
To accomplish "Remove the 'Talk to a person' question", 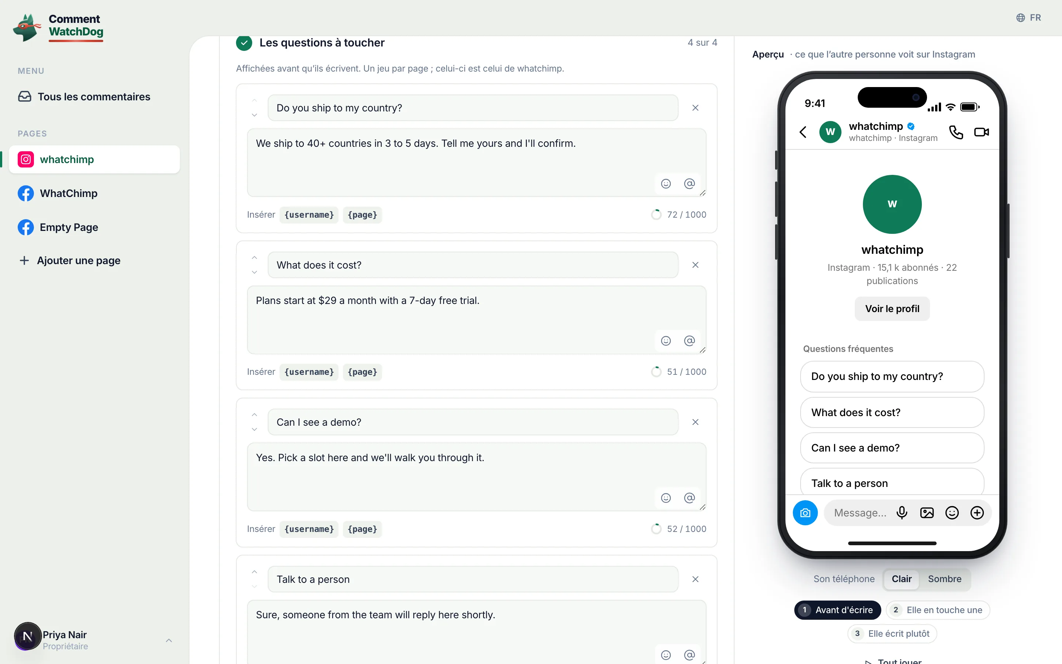I will pyautogui.click(x=695, y=579).
